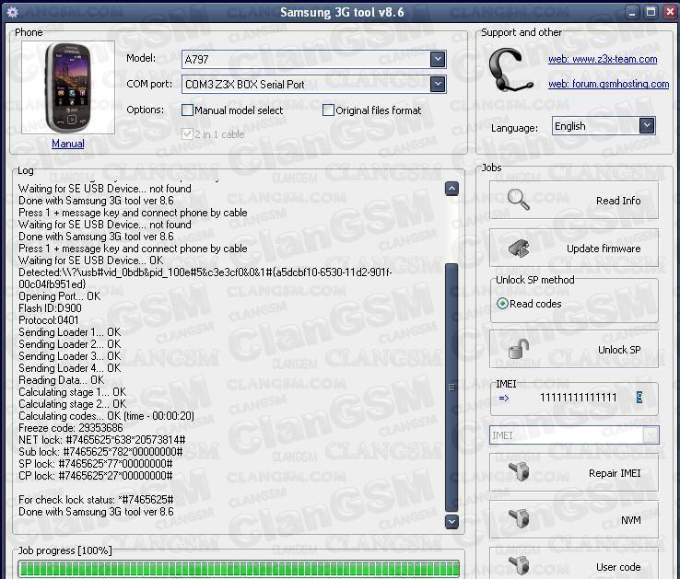680x579 pixels.
Task: Open the COM port dropdown list
Action: click(438, 84)
